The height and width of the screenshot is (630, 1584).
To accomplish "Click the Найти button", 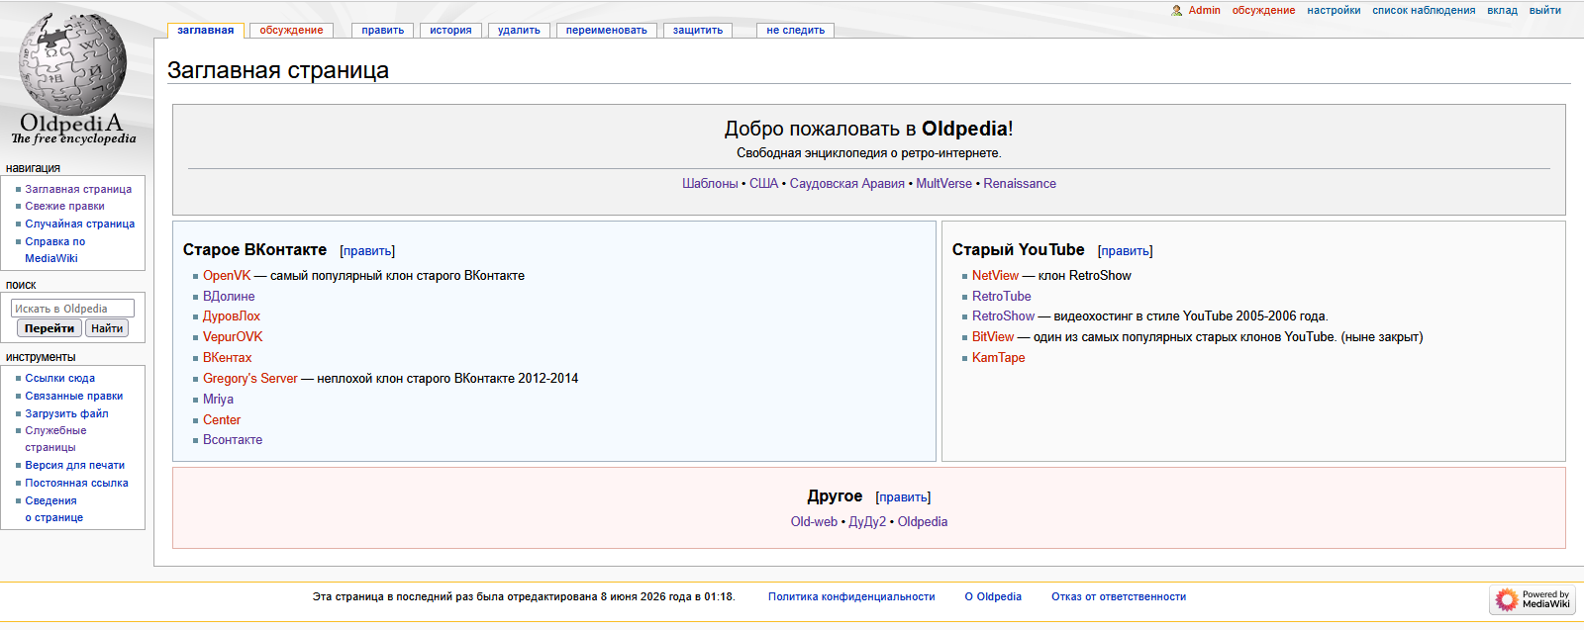I will click(107, 328).
